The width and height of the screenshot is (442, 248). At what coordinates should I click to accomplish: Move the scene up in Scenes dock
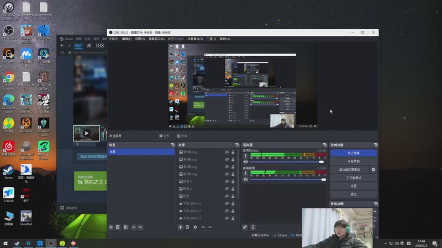[134, 227]
